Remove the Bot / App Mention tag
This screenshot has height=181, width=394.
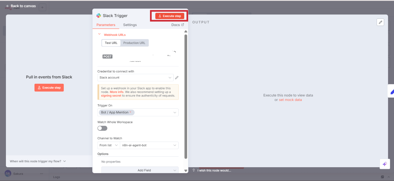(130, 112)
